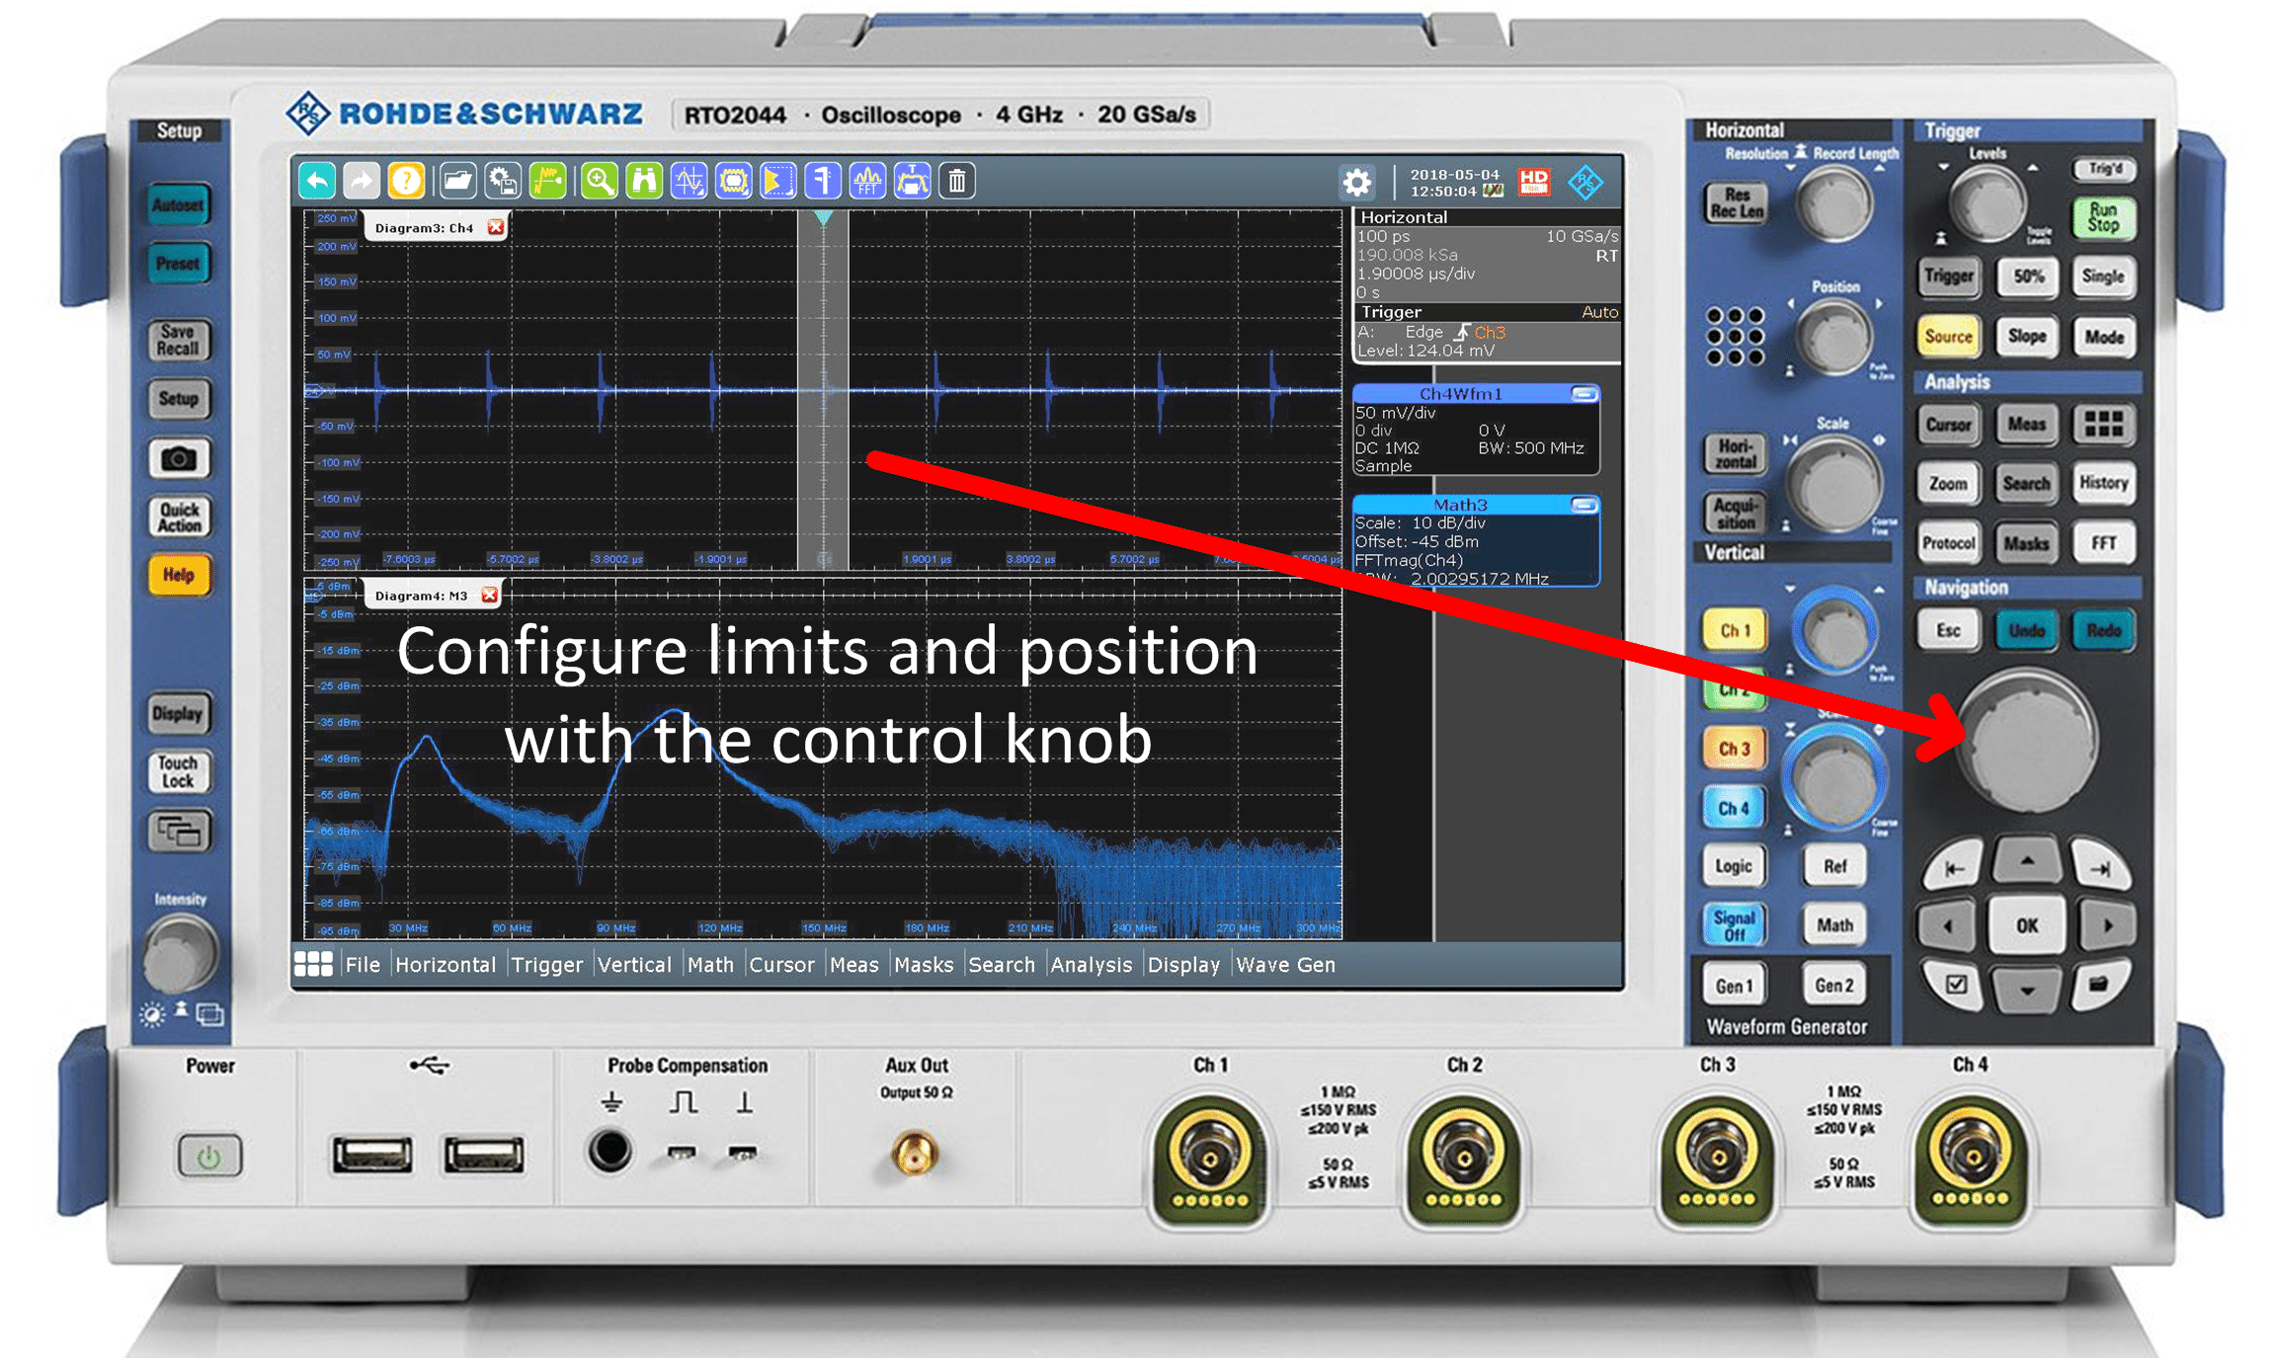This screenshot has height=1358, width=2275.
Task: Select the Mask test tool icon
Action: click(x=733, y=181)
